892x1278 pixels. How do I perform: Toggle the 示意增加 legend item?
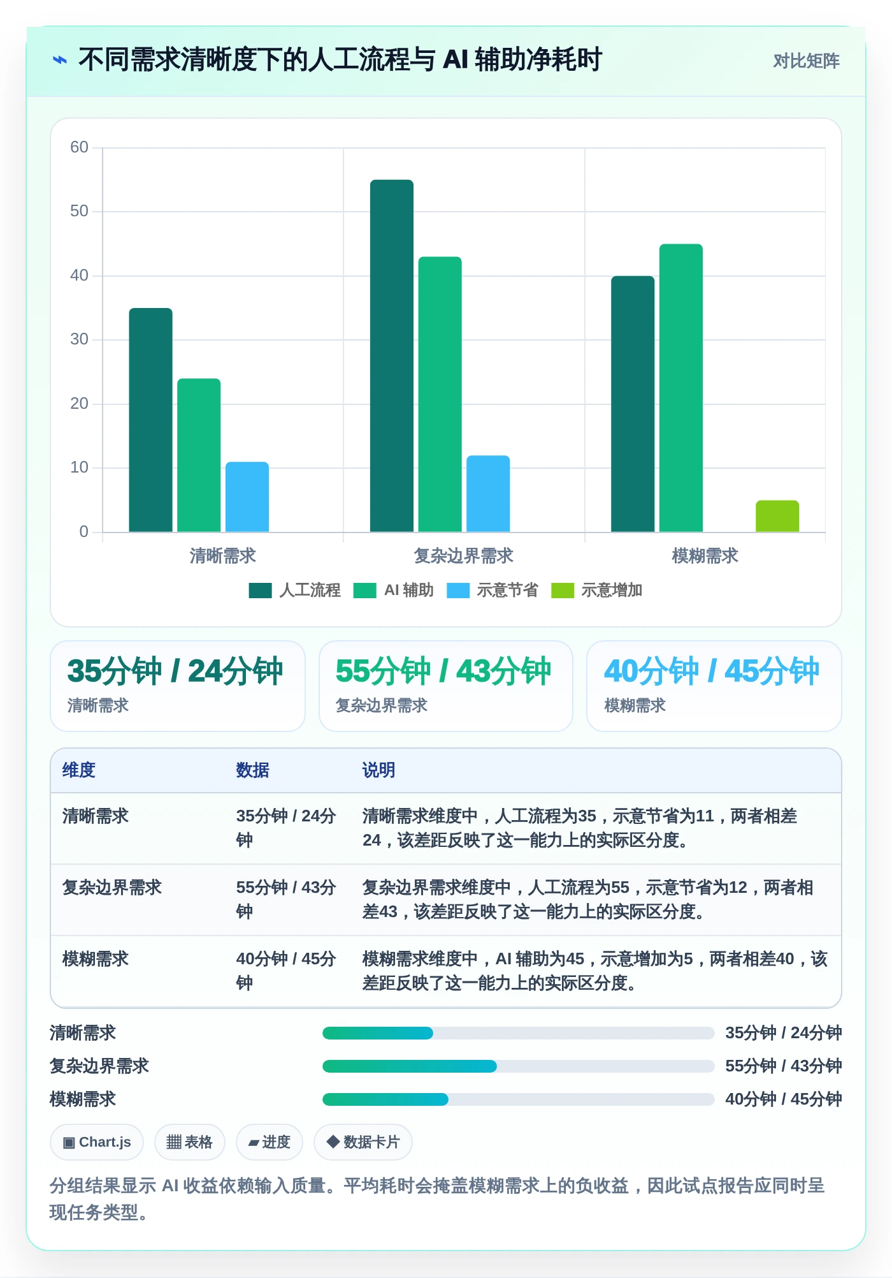click(x=596, y=591)
